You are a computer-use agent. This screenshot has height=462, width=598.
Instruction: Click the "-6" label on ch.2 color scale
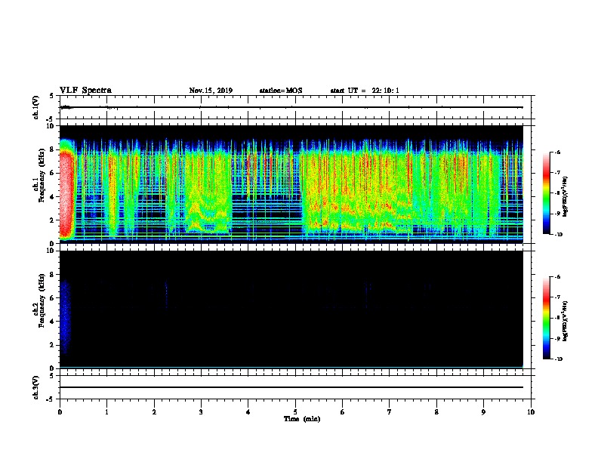point(557,277)
